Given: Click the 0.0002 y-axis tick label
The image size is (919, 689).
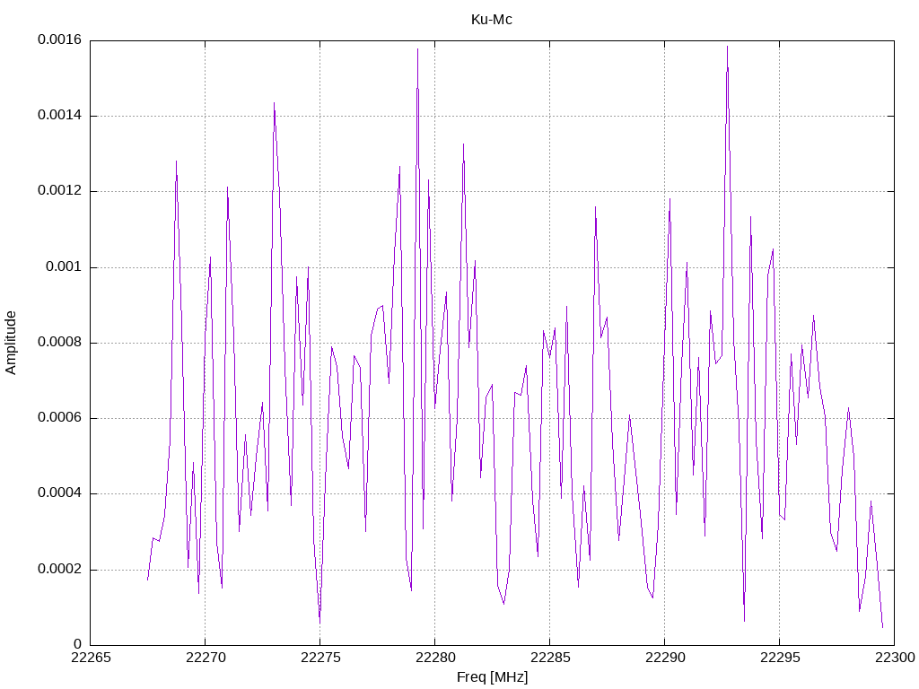Looking at the screenshot, I should (60, 569).
